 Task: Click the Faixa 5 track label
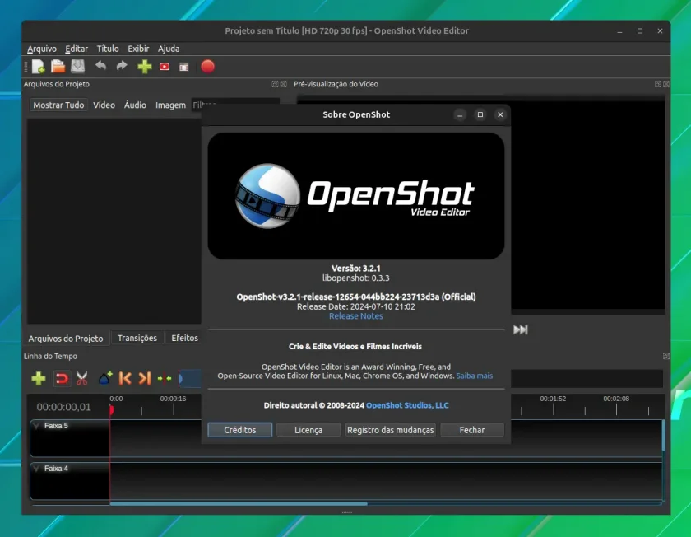tap(57, 426)
